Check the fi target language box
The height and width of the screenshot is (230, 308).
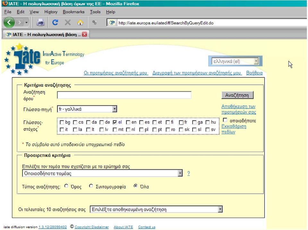168,122
